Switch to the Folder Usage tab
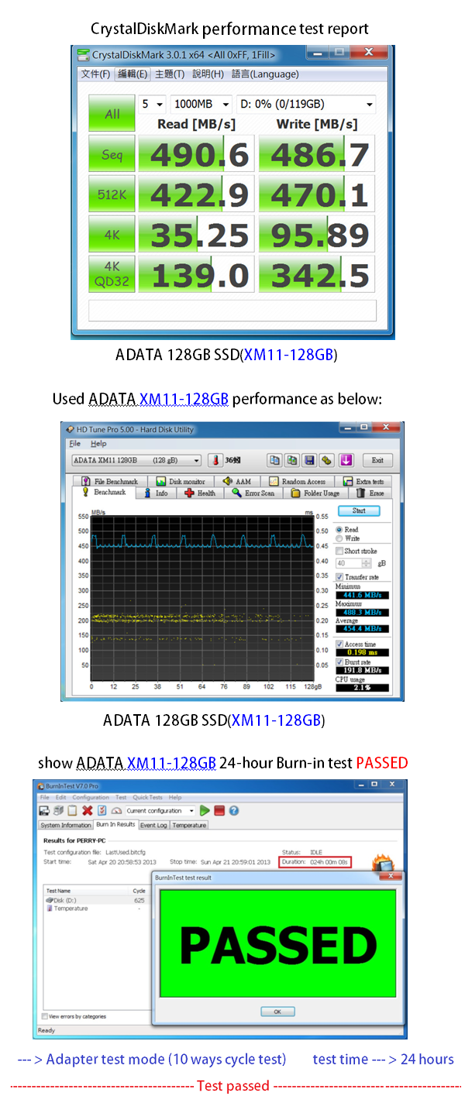 (x=315, y=493)
